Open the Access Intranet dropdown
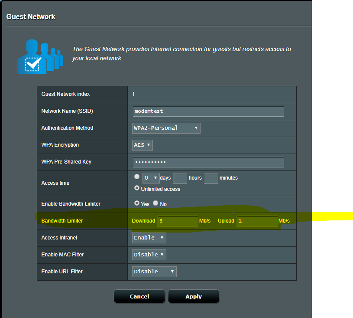This screenshot has height=318, width=353. pos(149,238)
